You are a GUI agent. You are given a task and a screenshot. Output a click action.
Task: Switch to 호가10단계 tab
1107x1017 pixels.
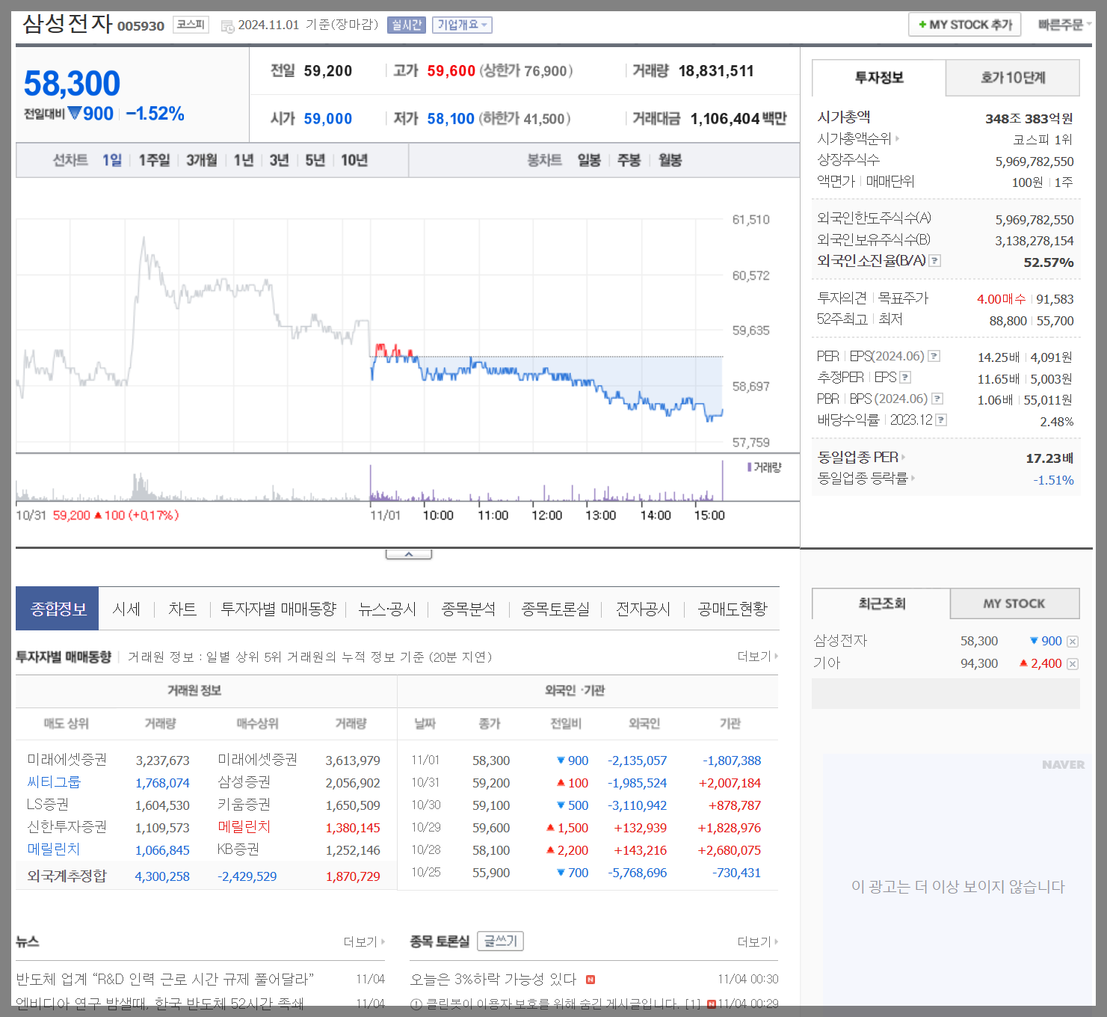pos(1013,78)
